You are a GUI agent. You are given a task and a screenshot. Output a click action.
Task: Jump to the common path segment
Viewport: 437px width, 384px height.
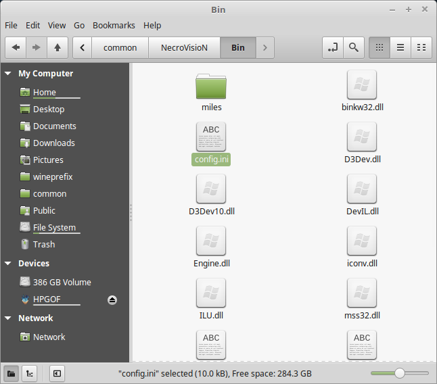[120, 47]
